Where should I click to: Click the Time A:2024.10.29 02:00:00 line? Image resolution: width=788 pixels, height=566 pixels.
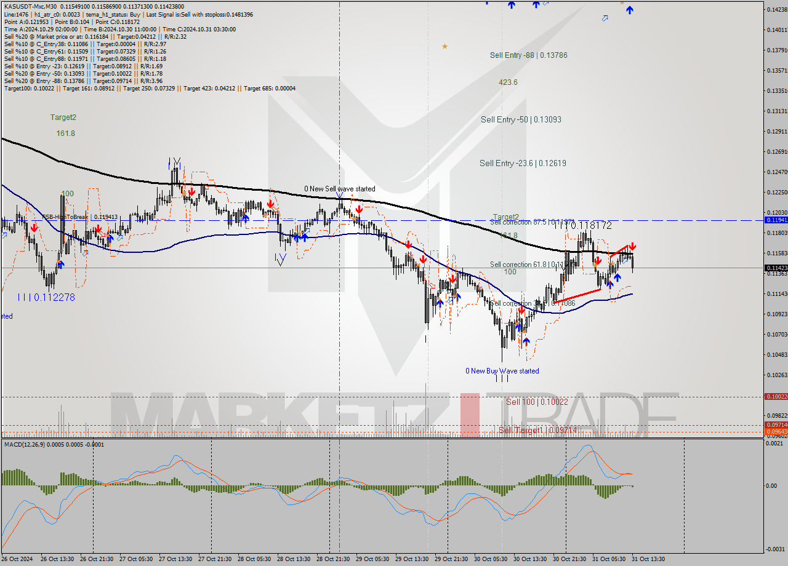click(x=41, y=29)
